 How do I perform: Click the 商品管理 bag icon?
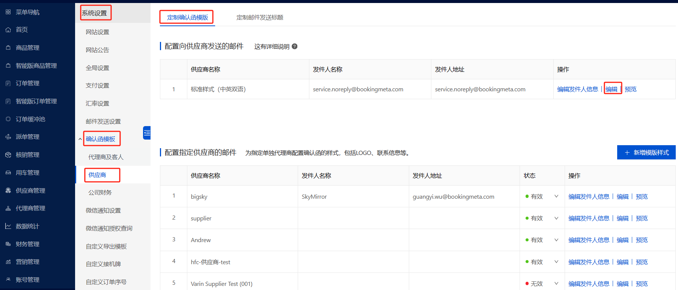(8, 48)
